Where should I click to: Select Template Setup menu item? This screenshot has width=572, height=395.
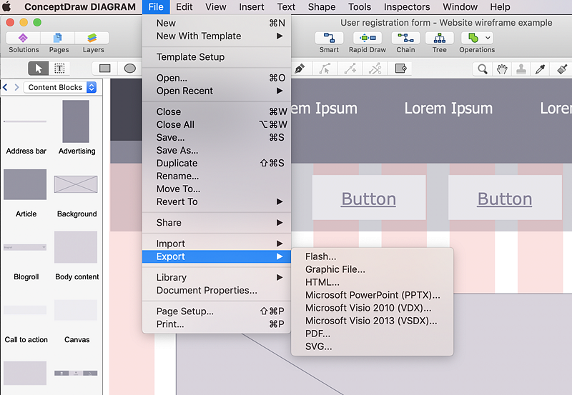click(217, 57)
